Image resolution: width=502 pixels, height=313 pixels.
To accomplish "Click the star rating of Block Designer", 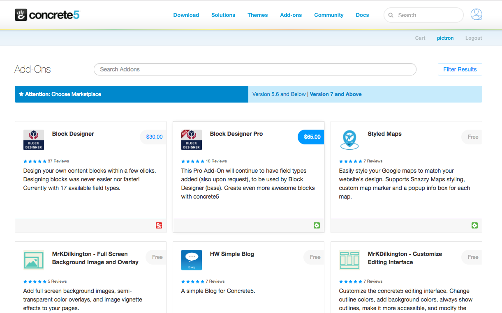I will pyautogui.click(x=35, y=161).
